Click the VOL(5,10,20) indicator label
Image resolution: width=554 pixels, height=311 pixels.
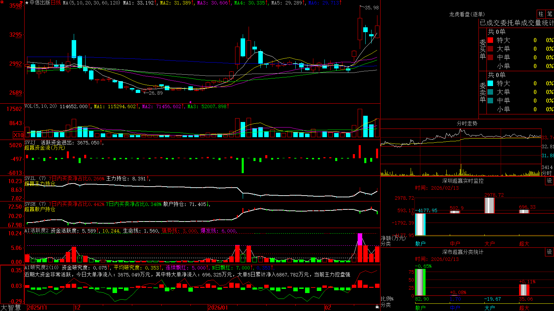click(x=41, y=106)
